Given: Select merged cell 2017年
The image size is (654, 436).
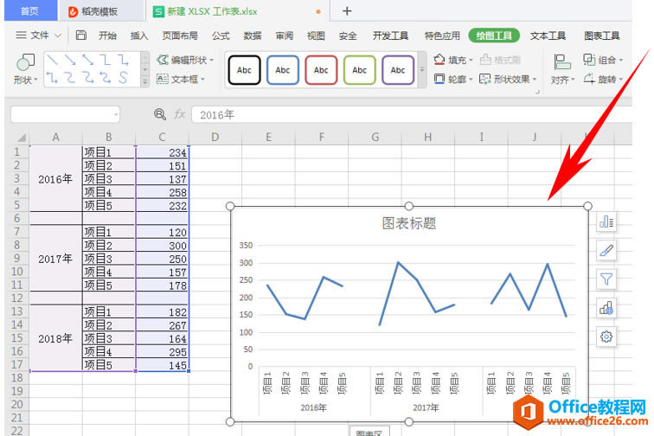Looking at the screenshot, I should tap(55, 259).
